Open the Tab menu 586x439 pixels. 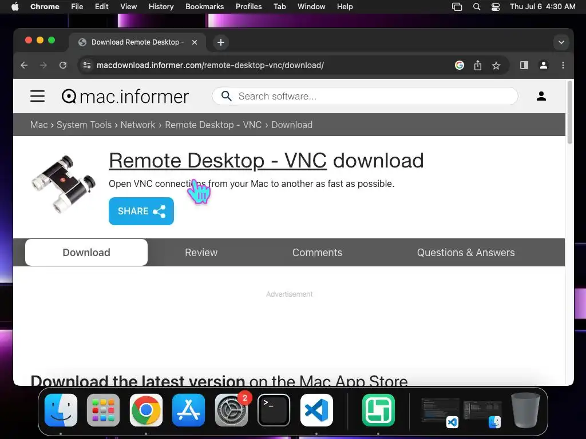(x=279, y=7)
